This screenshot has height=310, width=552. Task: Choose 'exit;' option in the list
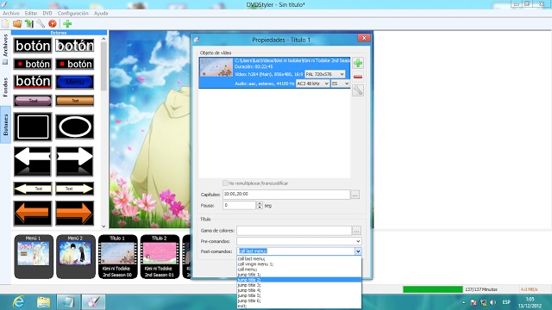coord(299,307)
